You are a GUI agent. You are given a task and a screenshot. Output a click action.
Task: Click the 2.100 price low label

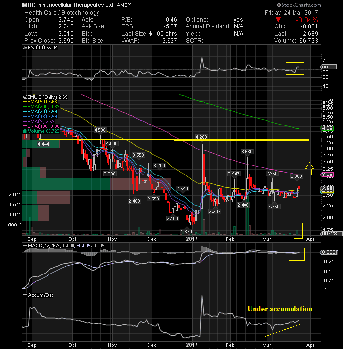click(172, 218)
